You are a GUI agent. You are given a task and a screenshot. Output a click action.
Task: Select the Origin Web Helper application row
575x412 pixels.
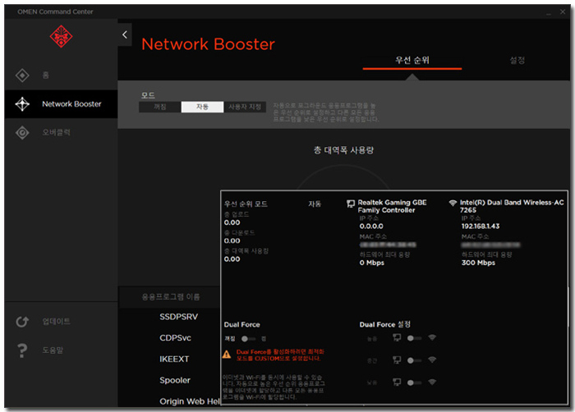[190, 401]
